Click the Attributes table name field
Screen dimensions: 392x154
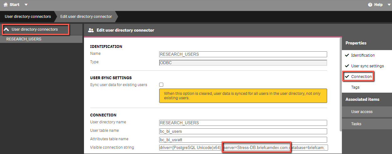[243, 140]
